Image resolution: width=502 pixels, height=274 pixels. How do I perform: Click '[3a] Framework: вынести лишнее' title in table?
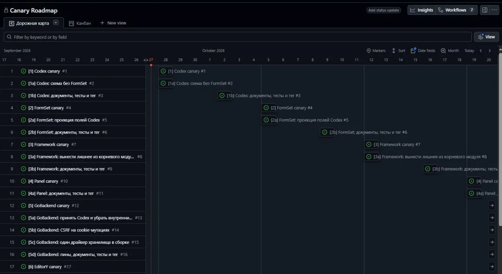[82, 157]
